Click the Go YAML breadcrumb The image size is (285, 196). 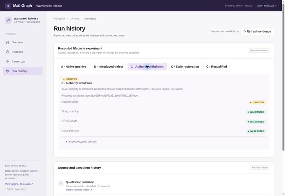[x=75, y=18]
